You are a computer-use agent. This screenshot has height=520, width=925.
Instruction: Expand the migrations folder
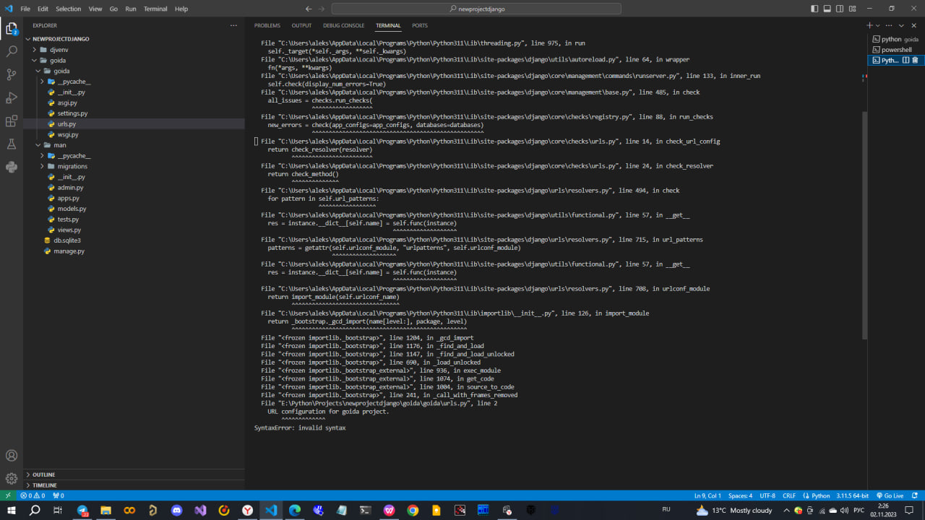134,166
